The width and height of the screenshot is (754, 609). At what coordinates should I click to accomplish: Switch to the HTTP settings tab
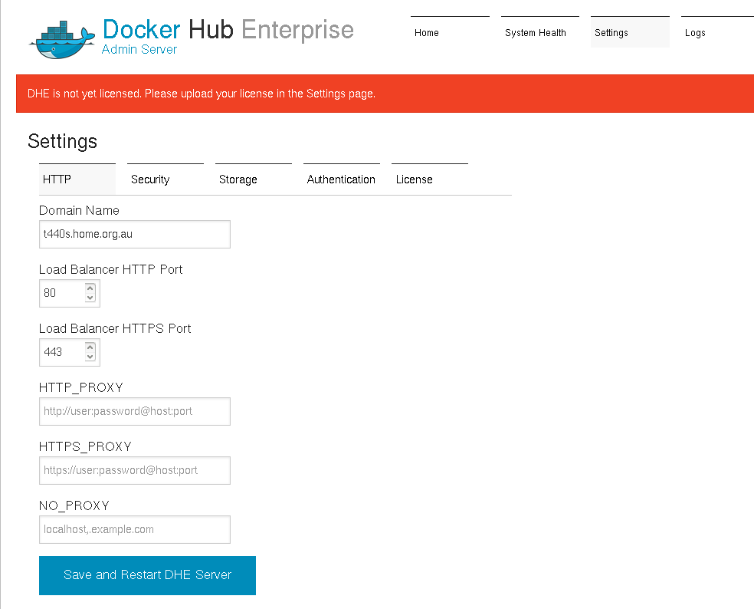pyautogui.click(x=77, y=179)
